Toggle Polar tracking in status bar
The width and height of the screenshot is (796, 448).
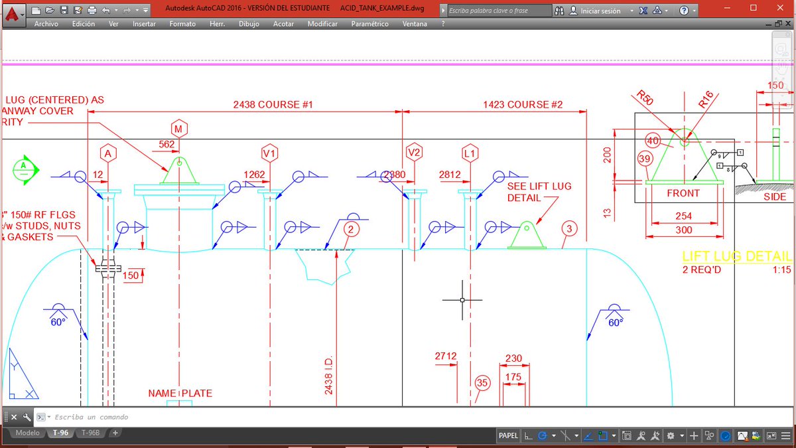pyautogui.click(x=543, y=436)
